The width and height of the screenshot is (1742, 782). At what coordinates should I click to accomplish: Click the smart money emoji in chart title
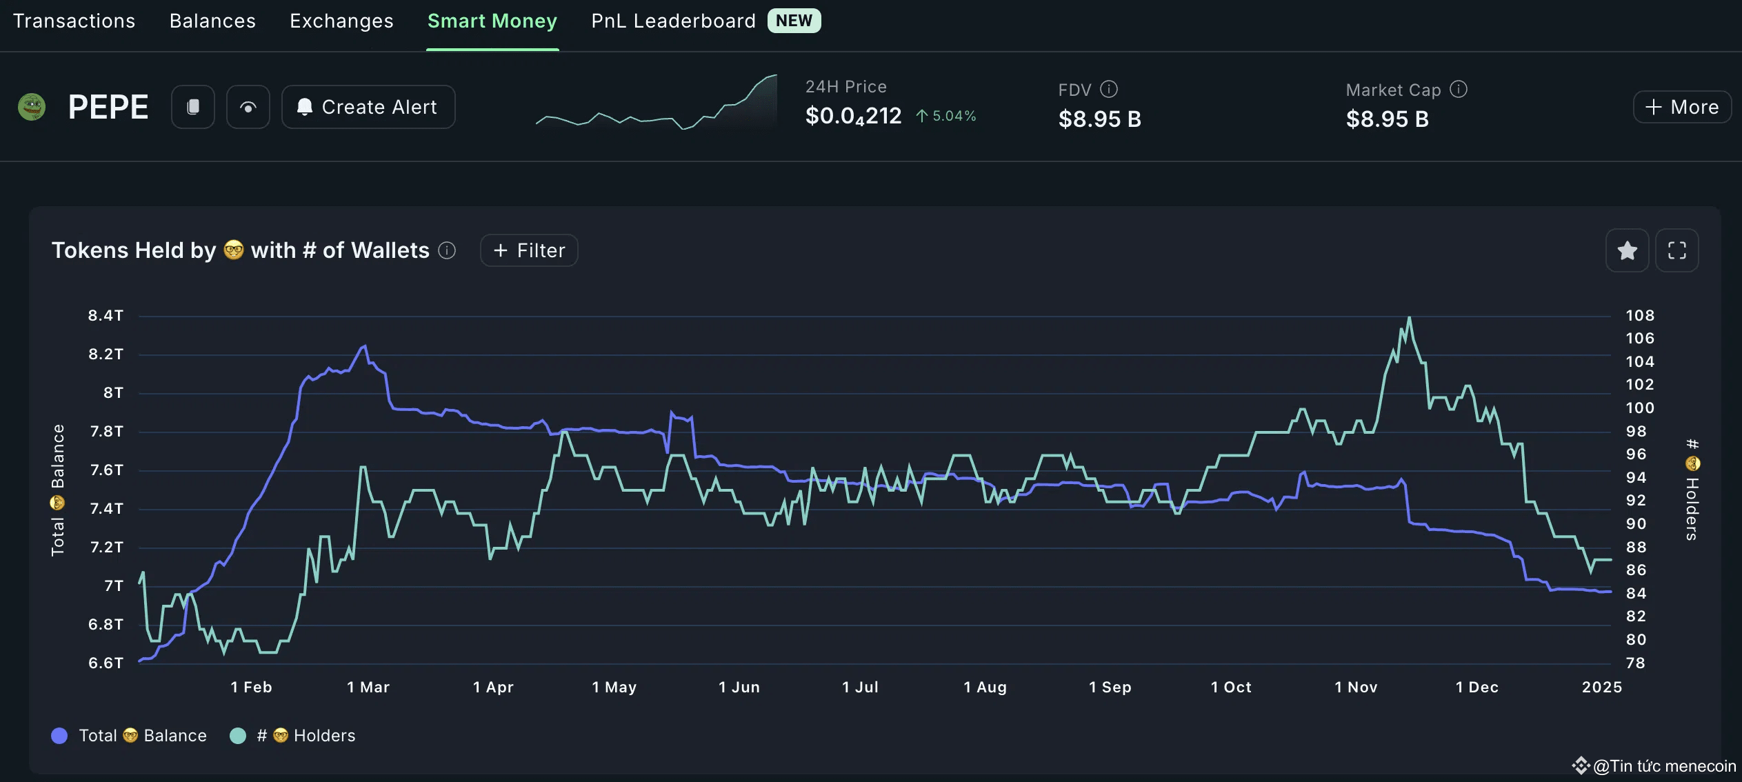pyautogui.click(x=234, y=250)
